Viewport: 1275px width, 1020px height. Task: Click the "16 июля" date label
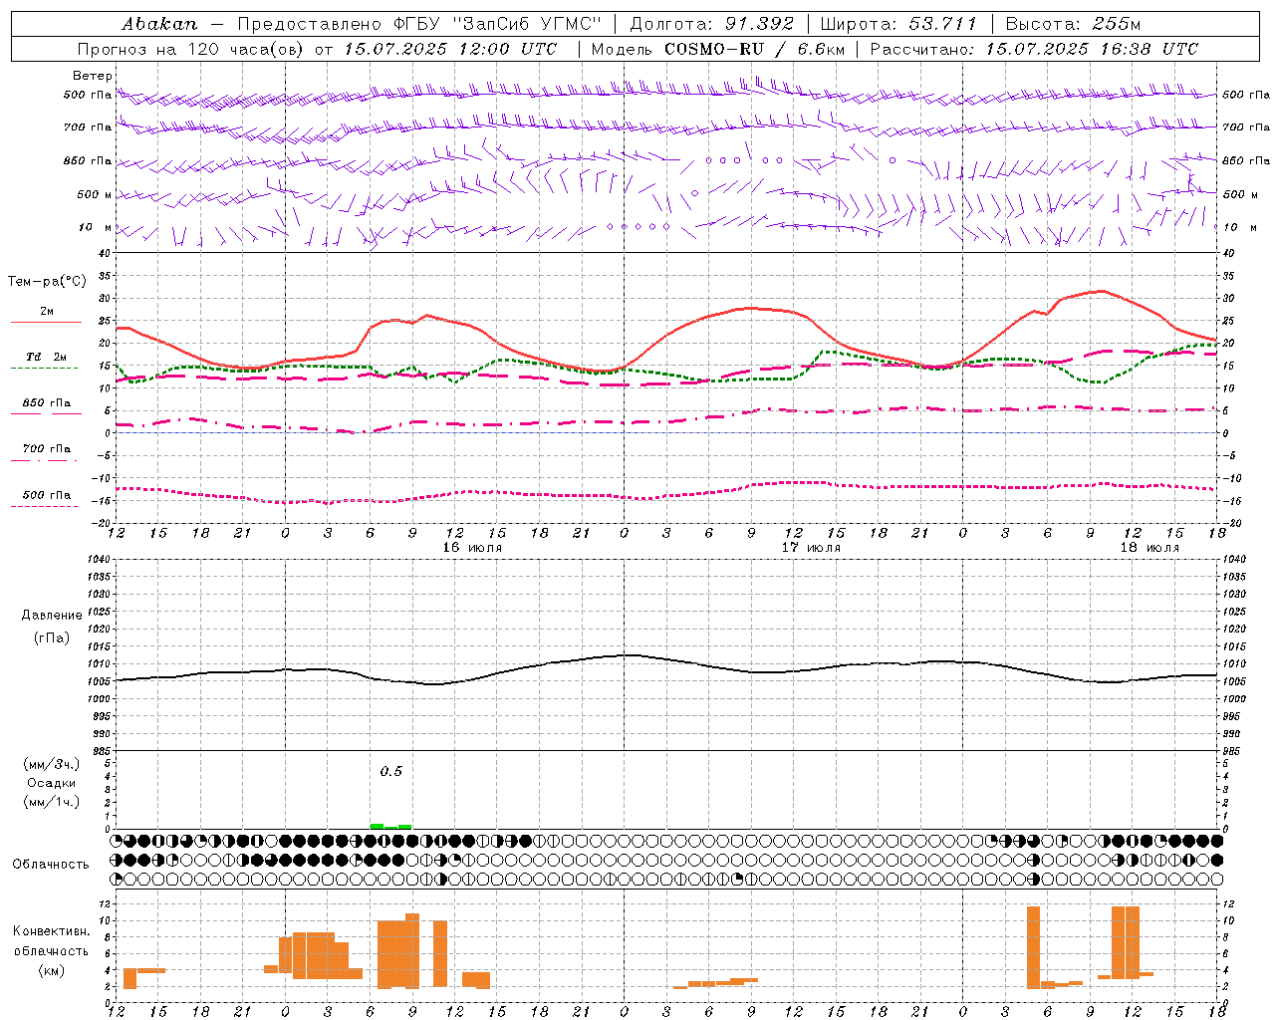[x=472, y=548]
